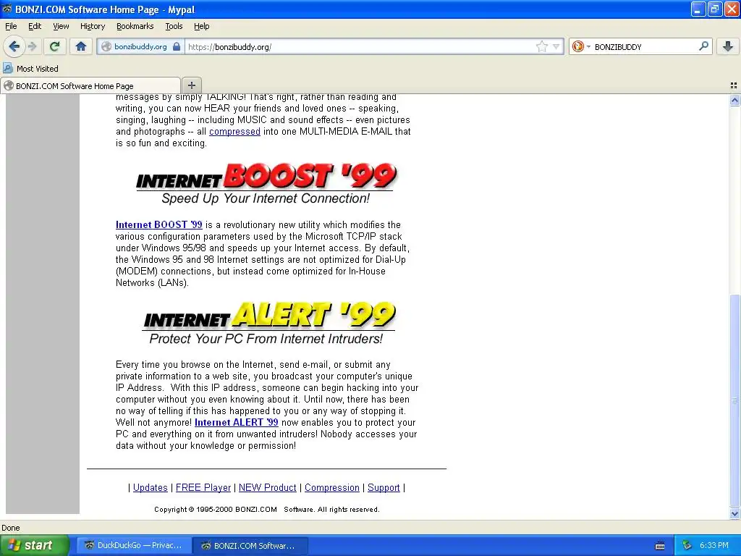The width and height of the screenshot is (741, 556).
Task: Click the magnifier search icon in search box
Action: point(703,46)
